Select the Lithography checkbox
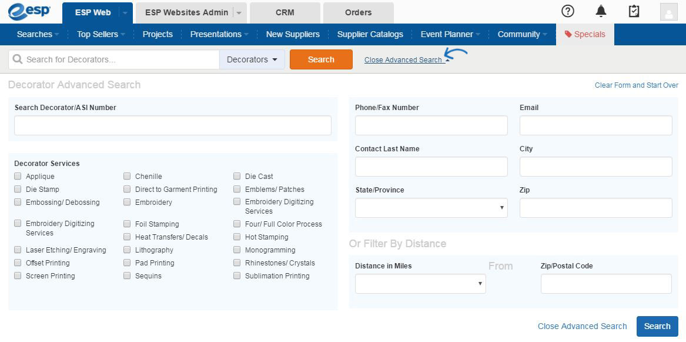The width and height of the screenshot is (686, 342). point(127,250)
